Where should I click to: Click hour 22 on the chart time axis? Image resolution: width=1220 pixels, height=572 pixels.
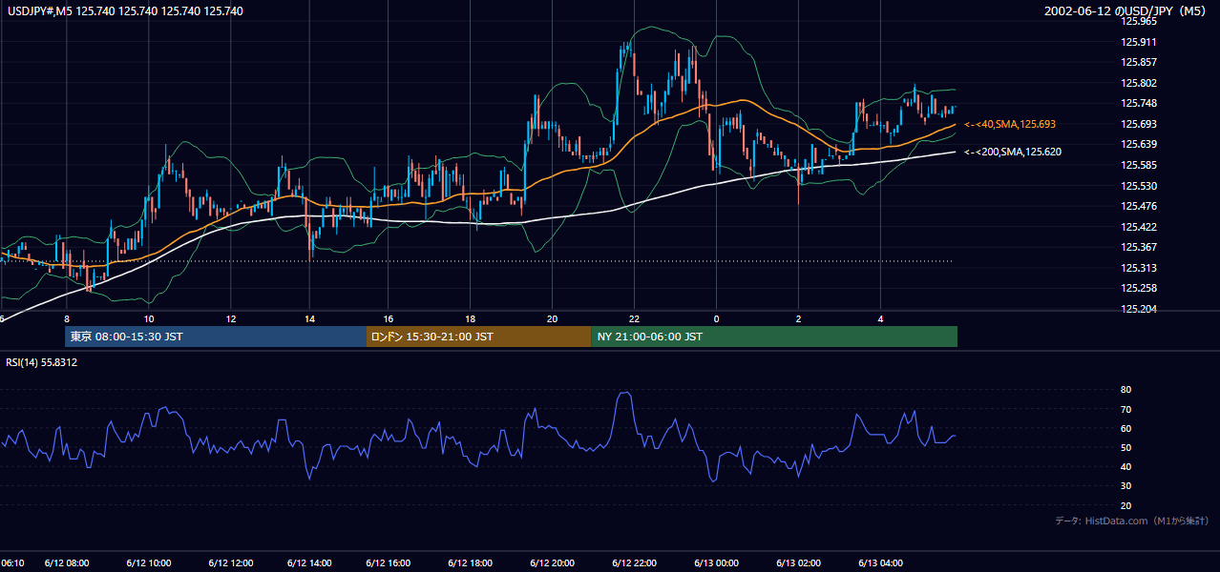pos(634,318)
